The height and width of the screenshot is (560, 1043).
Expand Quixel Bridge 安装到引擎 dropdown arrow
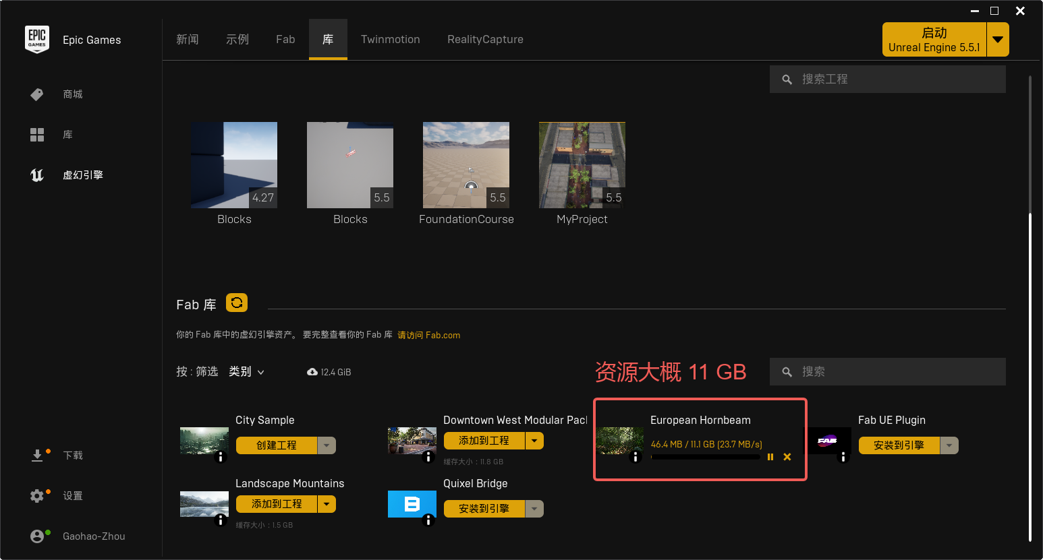534,509
